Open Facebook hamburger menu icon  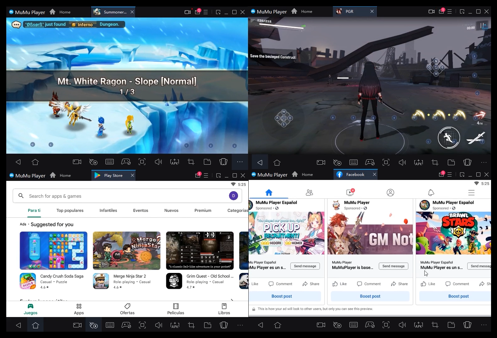(x=471, y=192)
